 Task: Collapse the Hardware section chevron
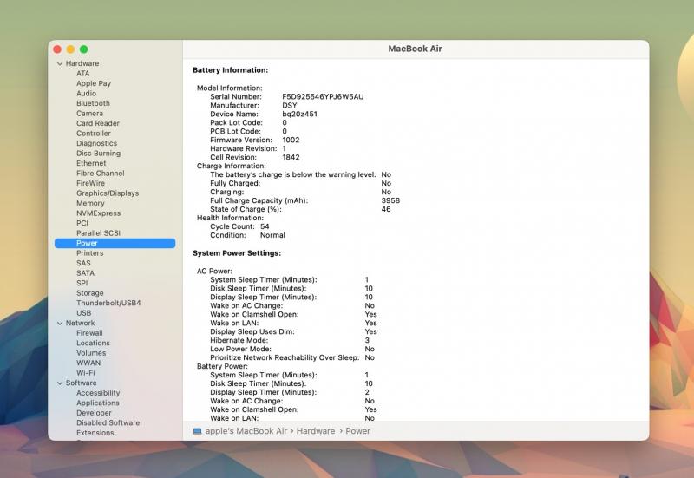(60, 63)
